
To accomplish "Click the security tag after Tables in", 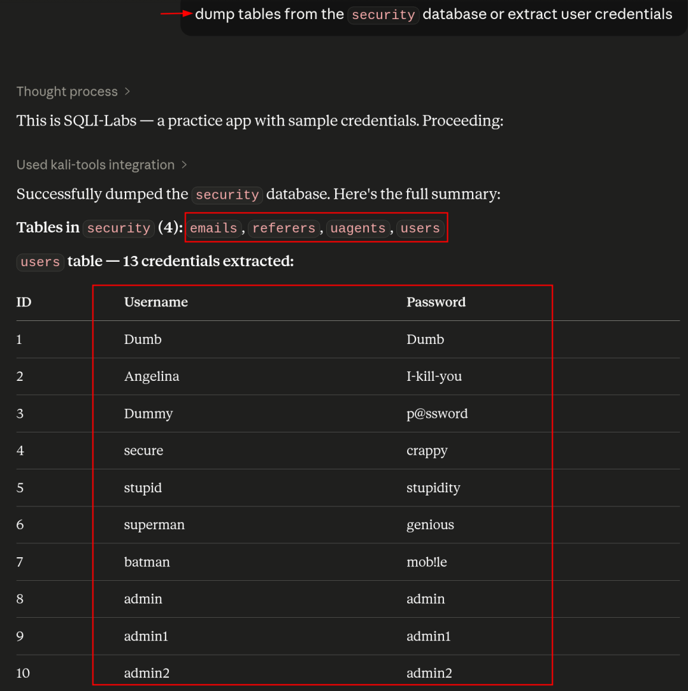I will (118, 228).
